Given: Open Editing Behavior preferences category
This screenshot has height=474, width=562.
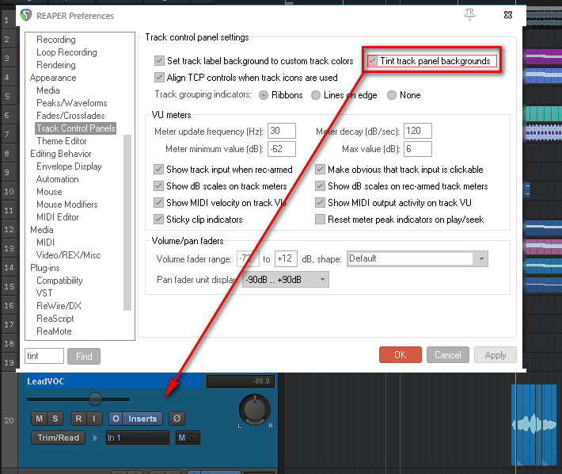Looking at the screenshot, I should (x=61, y=154).
